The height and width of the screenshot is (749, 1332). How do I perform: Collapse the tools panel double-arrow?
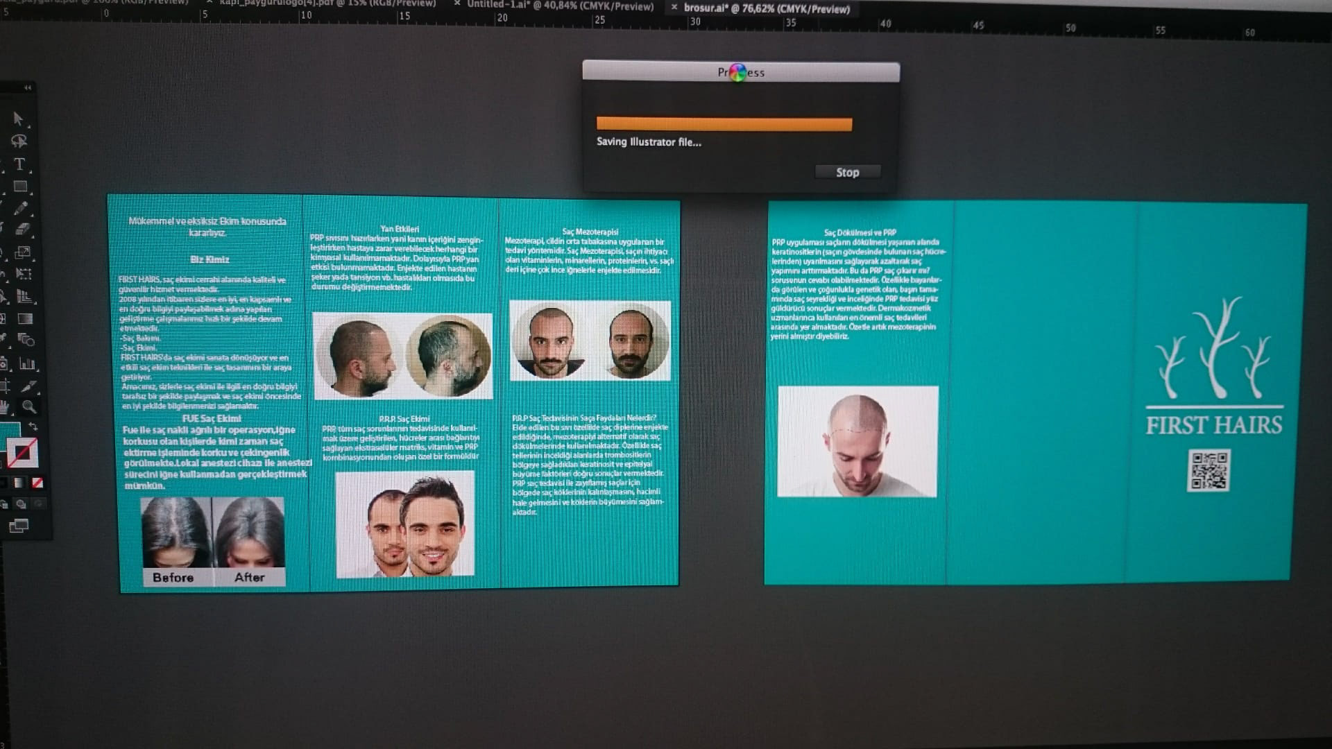[x=28, y=87]
